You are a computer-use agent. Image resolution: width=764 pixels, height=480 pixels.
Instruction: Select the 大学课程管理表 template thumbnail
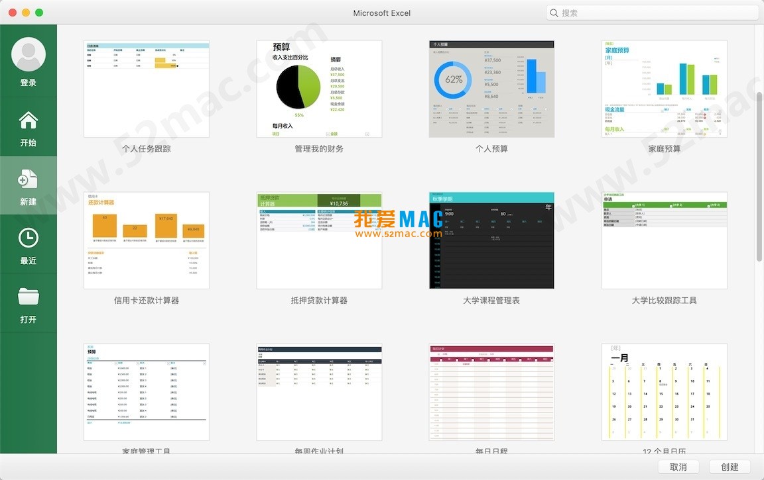[x=491, y=240]
